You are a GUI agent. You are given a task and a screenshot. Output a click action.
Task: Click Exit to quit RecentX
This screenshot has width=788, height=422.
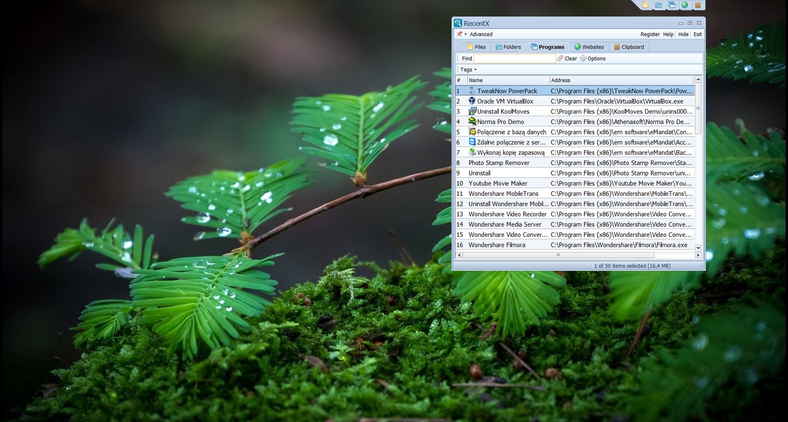[697, 34]
